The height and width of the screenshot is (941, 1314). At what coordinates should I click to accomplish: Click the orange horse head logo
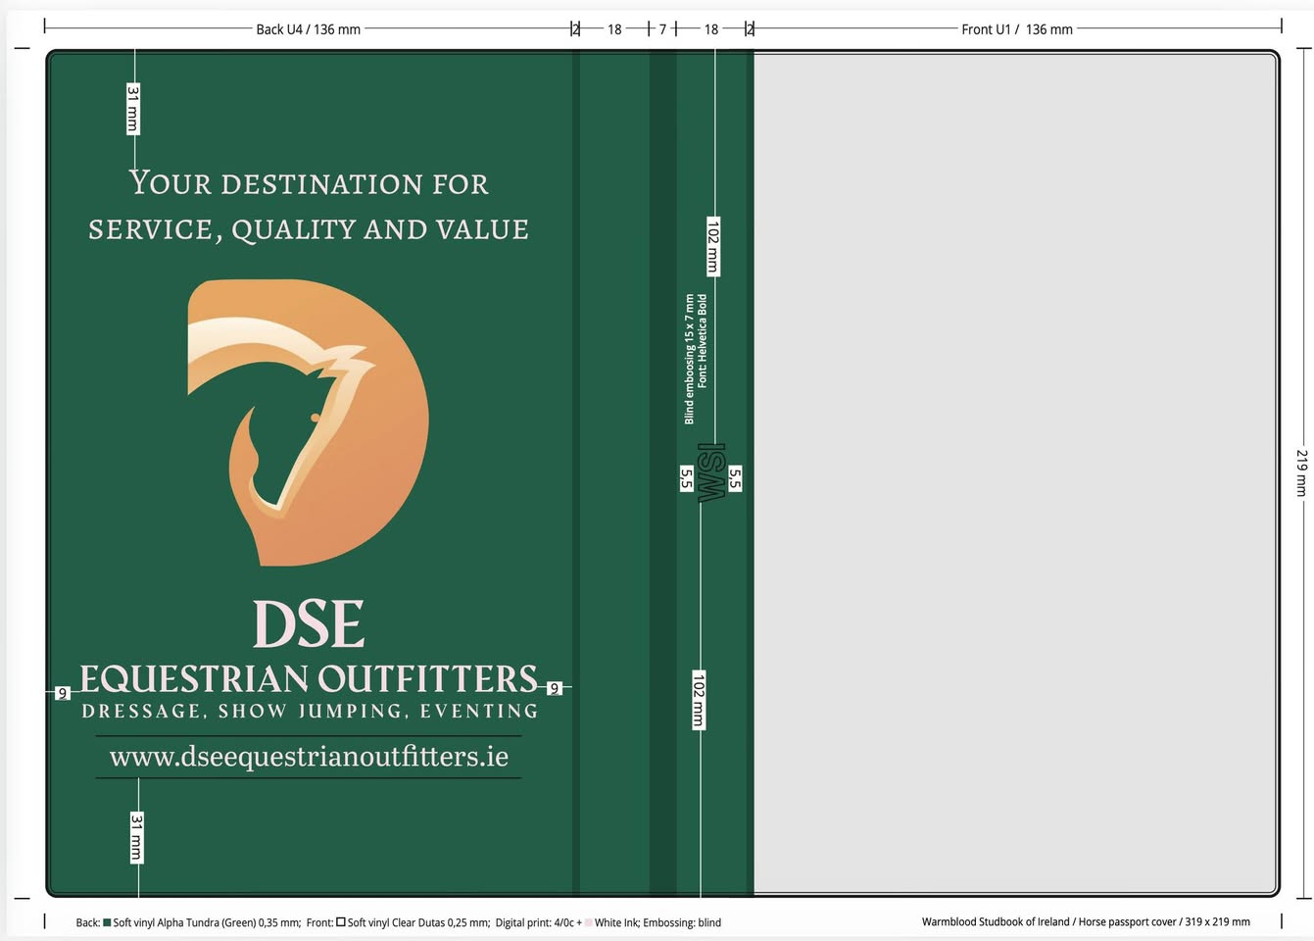click(x=308, y=421)
